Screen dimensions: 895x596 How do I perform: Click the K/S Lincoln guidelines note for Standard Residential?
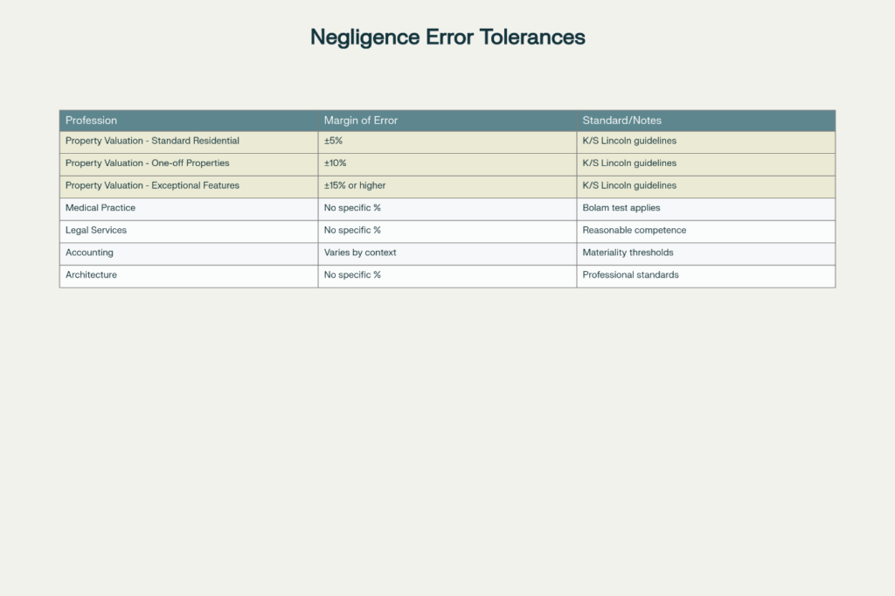tap(629, 141)
